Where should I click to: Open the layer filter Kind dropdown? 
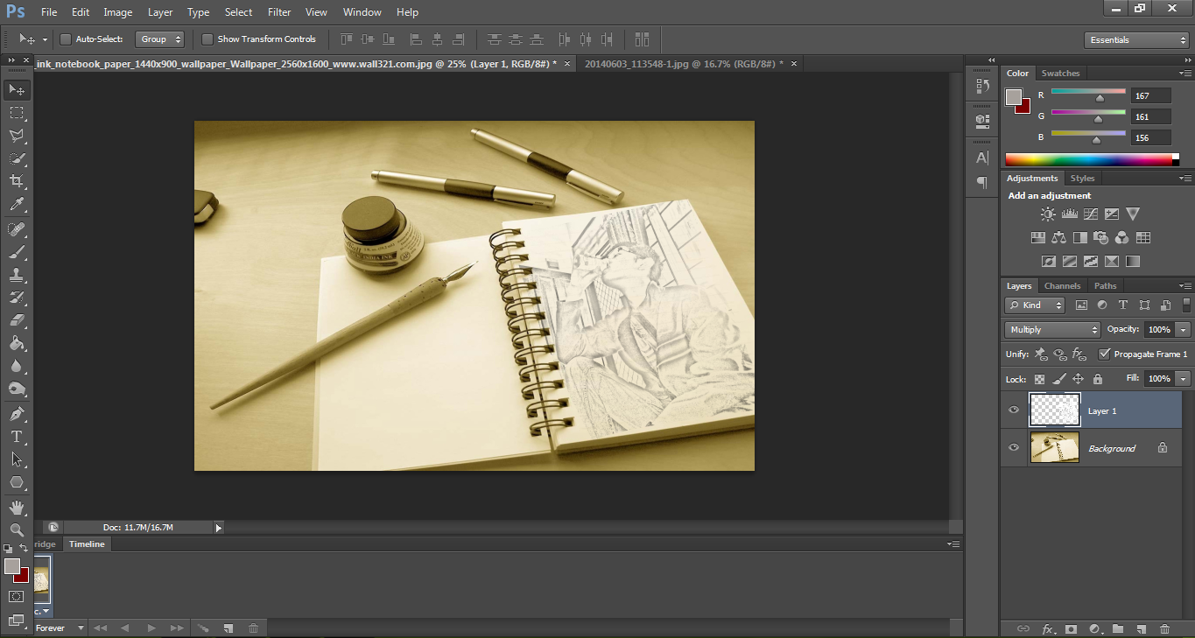coord(1035,305)
